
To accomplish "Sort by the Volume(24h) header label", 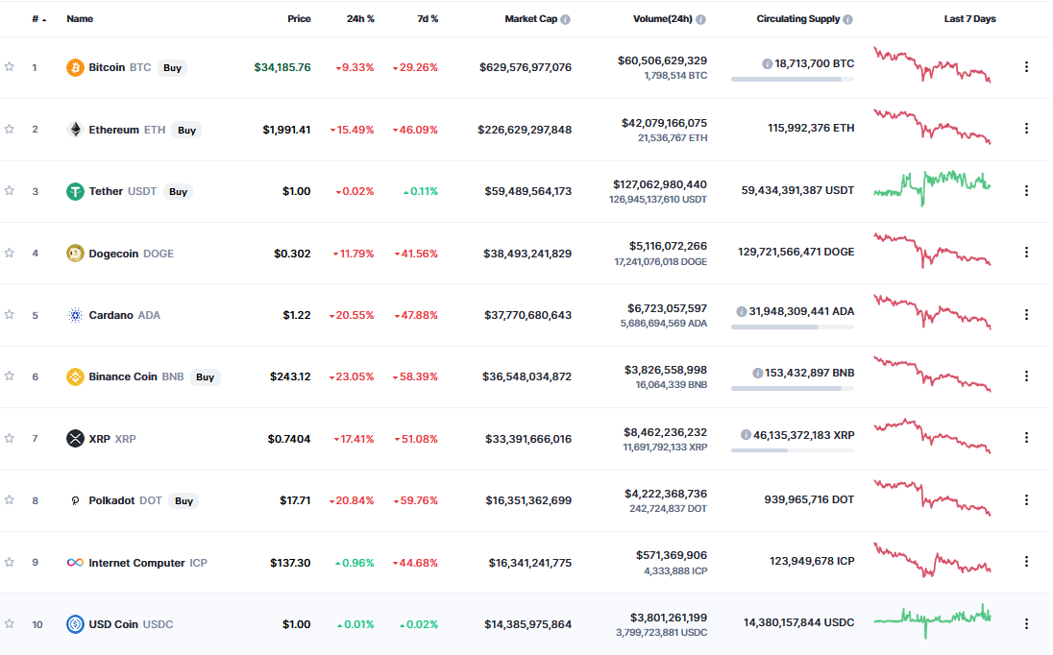I will tap(663, 19).
